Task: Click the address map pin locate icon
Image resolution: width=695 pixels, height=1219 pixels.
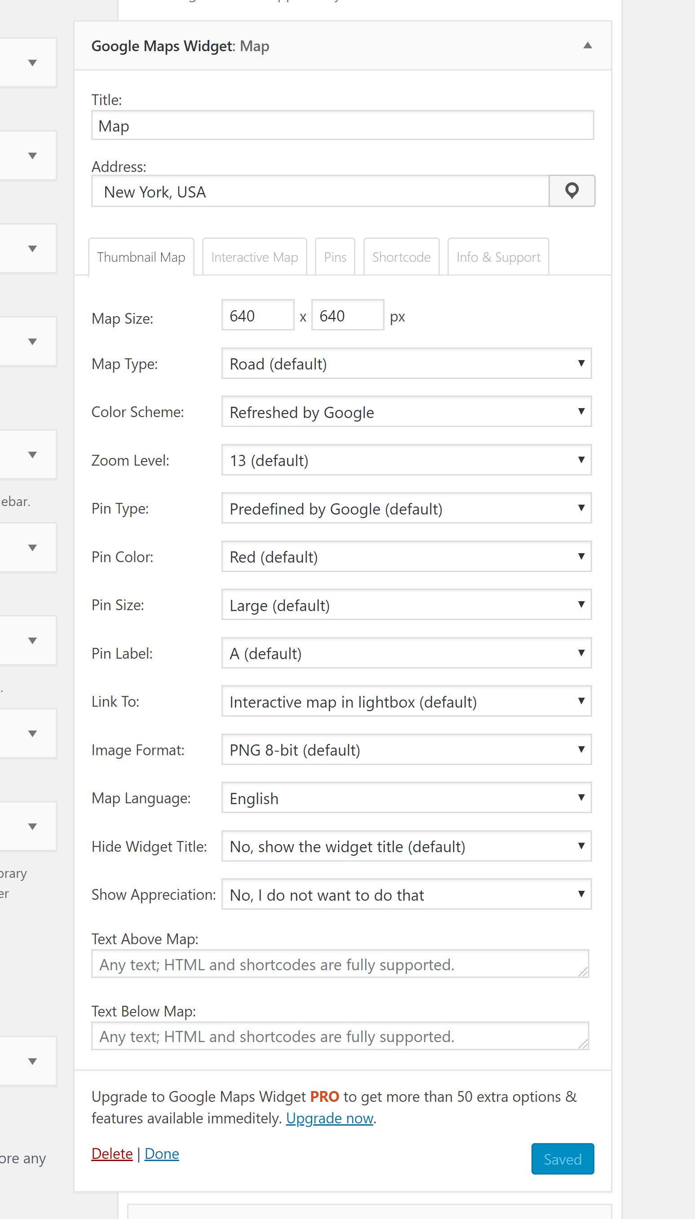Action: click(571, 191)
